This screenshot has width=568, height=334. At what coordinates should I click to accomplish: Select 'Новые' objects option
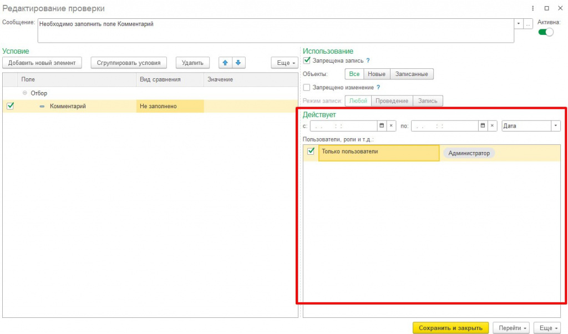[x=377, y=74]
